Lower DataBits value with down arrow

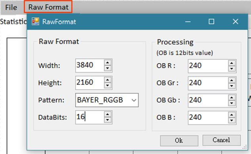pyautogui.click(x=108, y=120)
